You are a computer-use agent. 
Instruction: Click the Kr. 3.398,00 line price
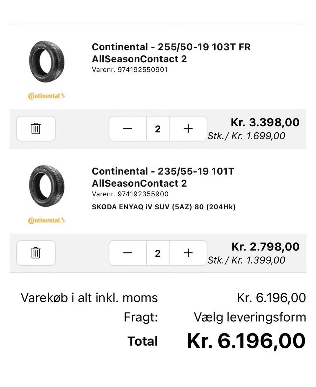265,122
